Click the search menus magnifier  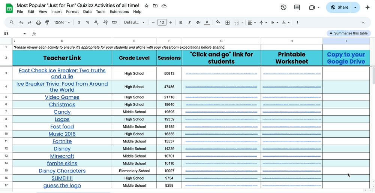click(x=12, y=22)
